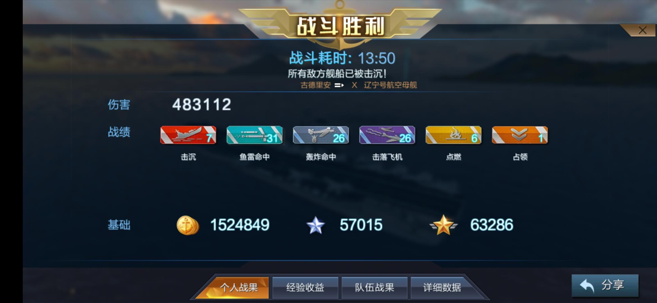Image resolution: width=657 pixels, height=303 pixels.
Task: Click the gold anchor coin icon
Action: (x=188, y=225)
